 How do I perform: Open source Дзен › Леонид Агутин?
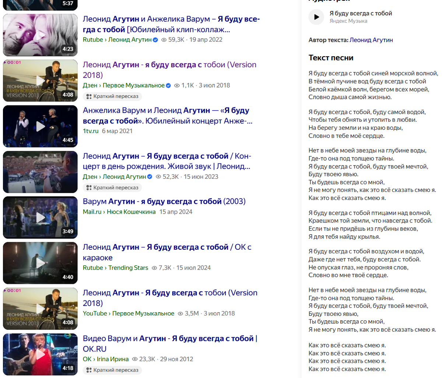tap(115, 176)
